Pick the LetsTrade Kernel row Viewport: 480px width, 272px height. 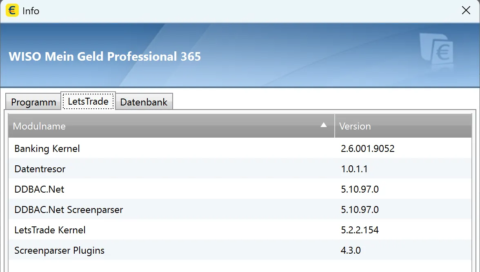50,230
